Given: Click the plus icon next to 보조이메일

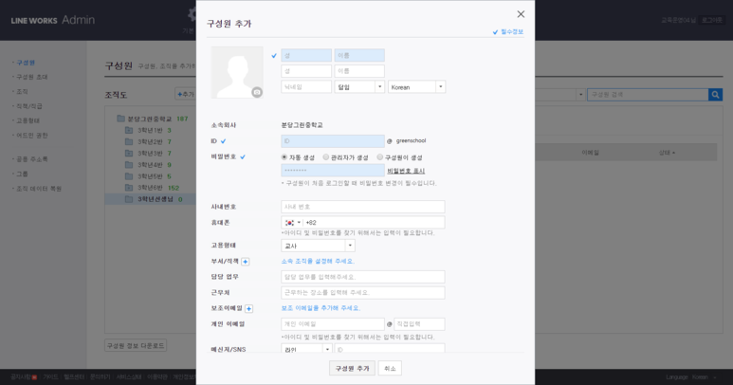Looking at the screenshot, I should (x=248, y=308).
